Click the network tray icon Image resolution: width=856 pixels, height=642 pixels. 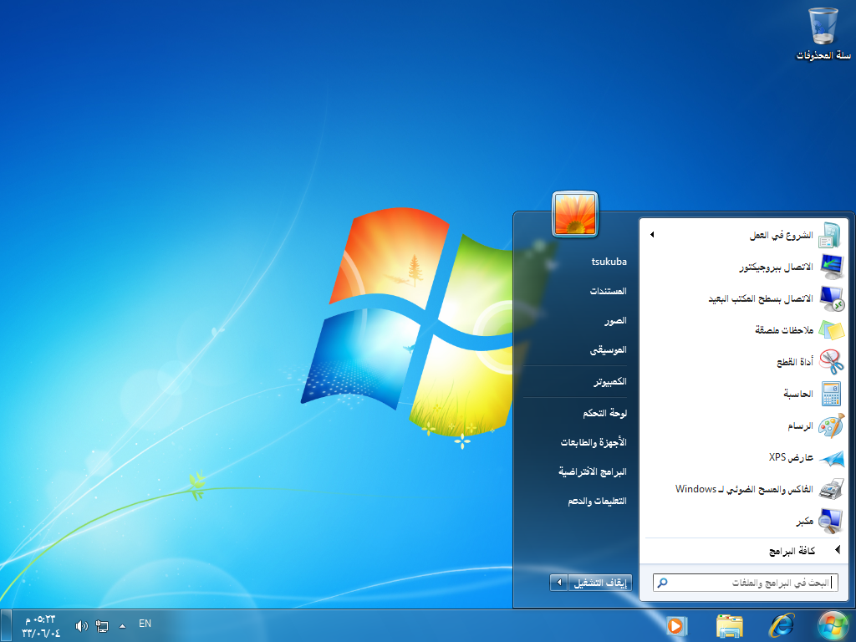(x=101, y=626)
